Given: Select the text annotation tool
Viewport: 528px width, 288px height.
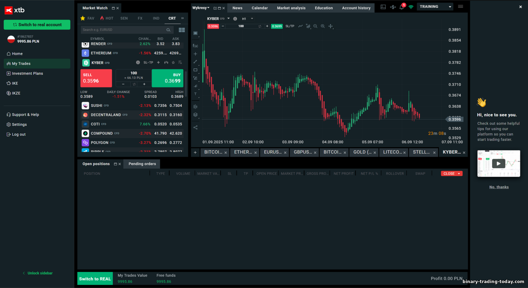Looking at the screenshot, I should pos(195,94).
